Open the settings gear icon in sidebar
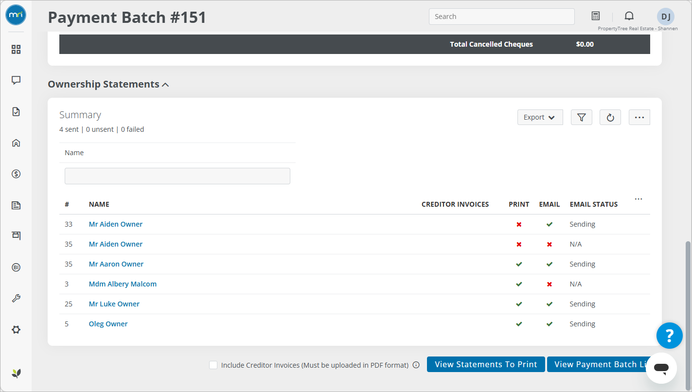 pos(16,329)
